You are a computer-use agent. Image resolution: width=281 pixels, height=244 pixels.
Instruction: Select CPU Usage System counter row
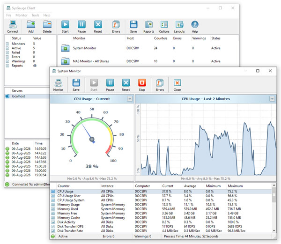pyautogui.click(x=161, y=200)
